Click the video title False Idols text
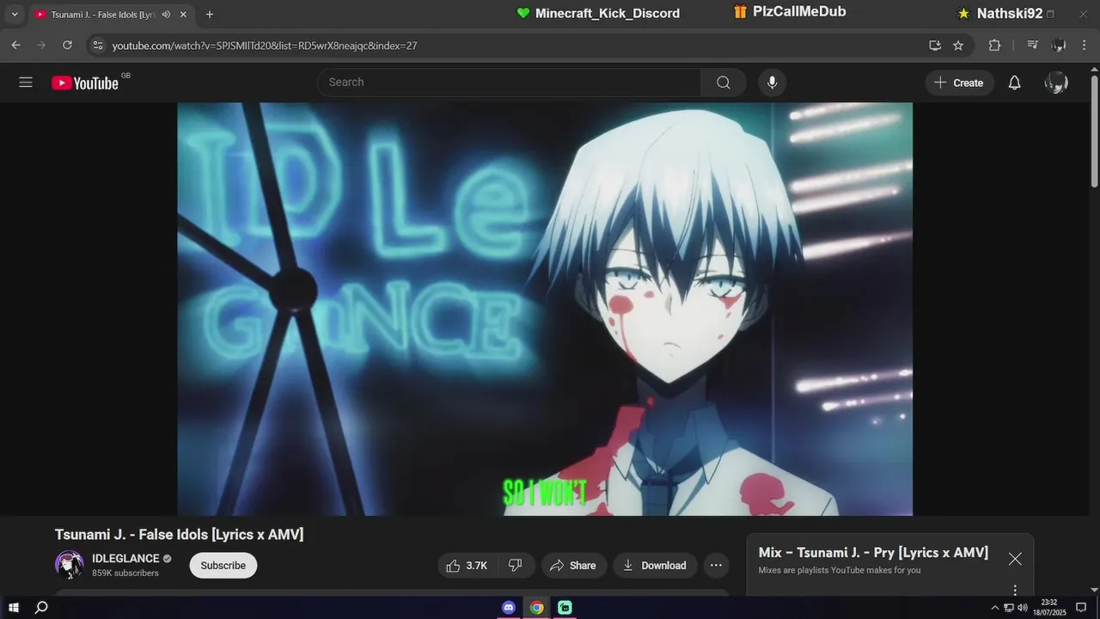Viewport: 1100px width, 619px height. coord(179,535)
